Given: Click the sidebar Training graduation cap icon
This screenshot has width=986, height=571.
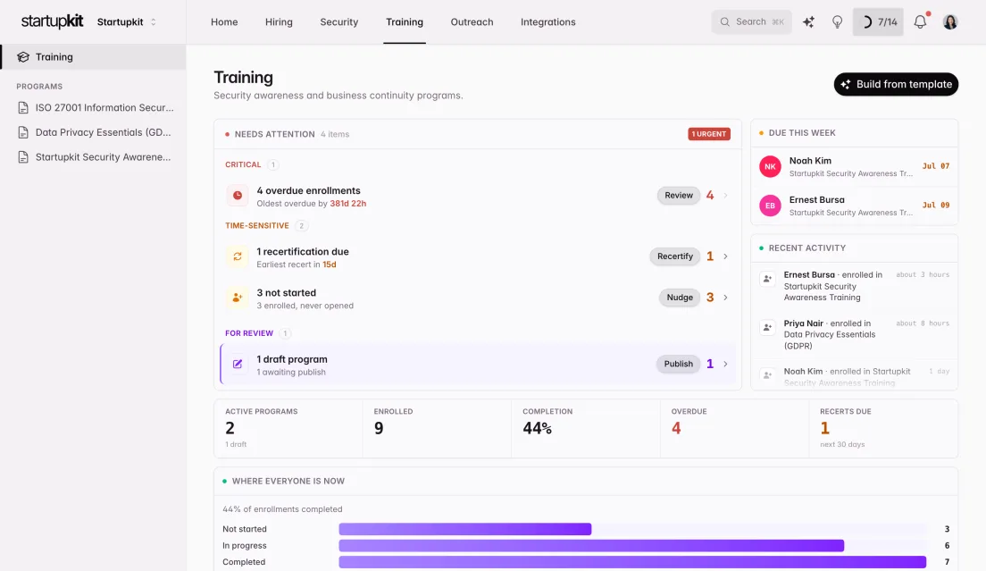Looking at the screenshot, I should pos(23,56).
